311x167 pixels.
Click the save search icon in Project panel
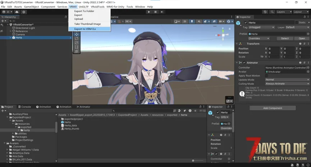174,111
